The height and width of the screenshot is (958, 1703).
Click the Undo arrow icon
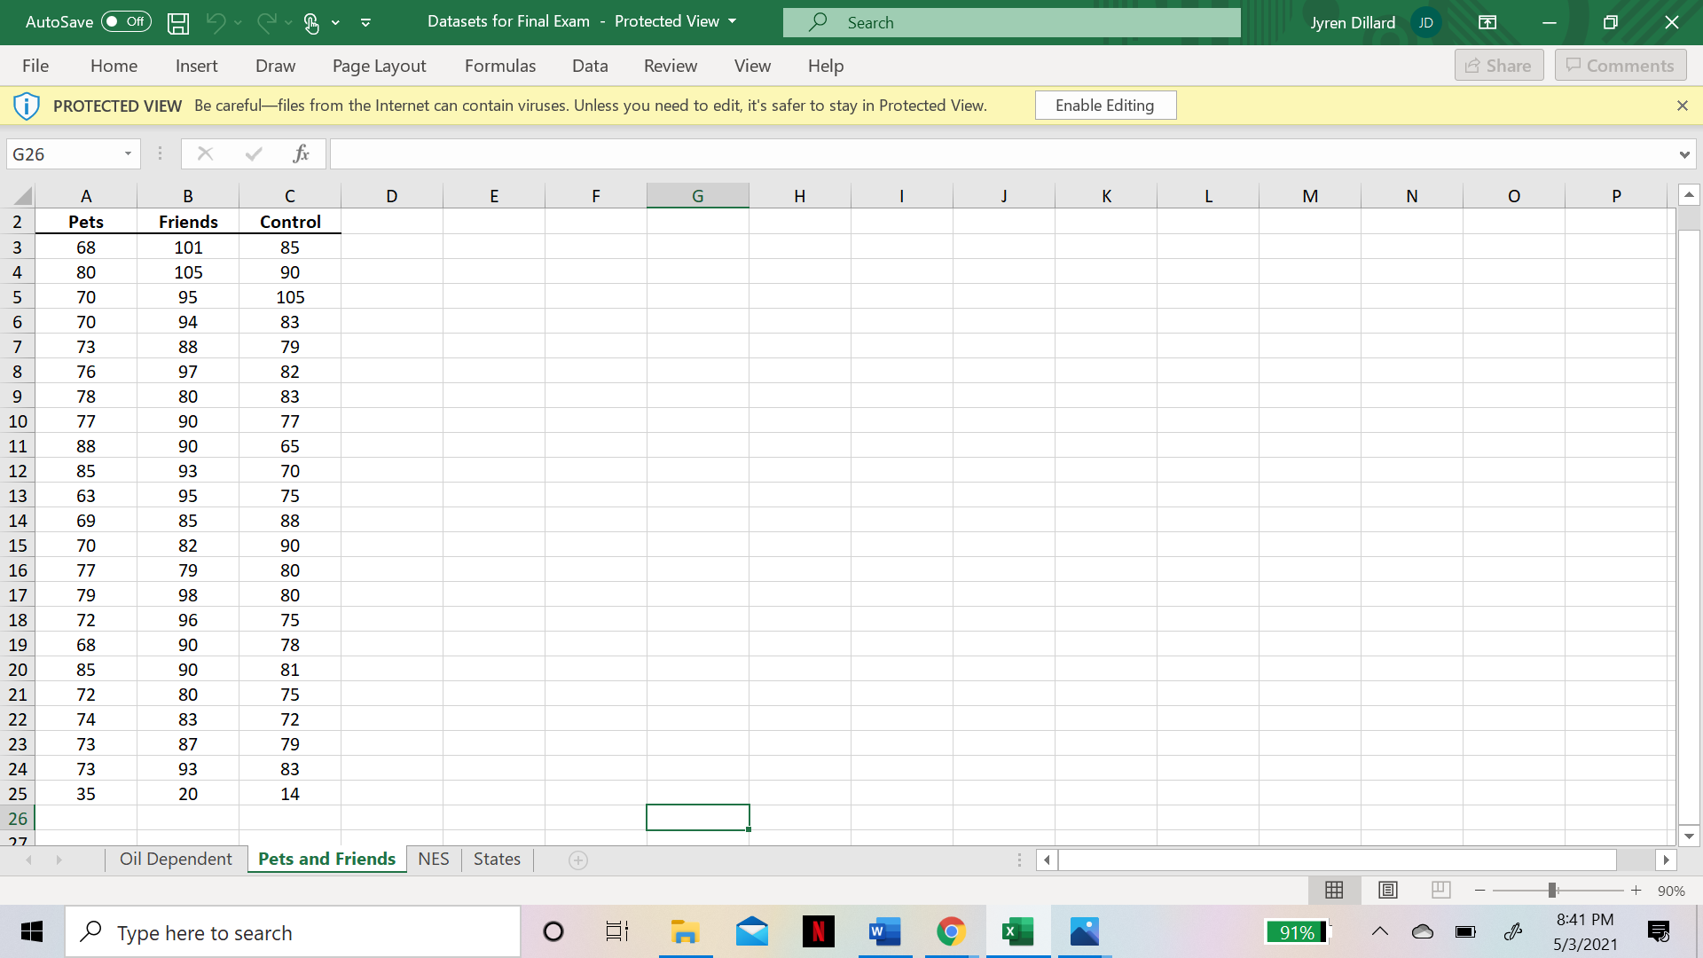[x=216, y=22]
